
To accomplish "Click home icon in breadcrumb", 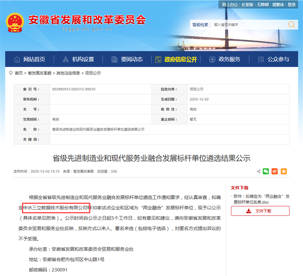I will pyautogui.click(x=11, y=73).
